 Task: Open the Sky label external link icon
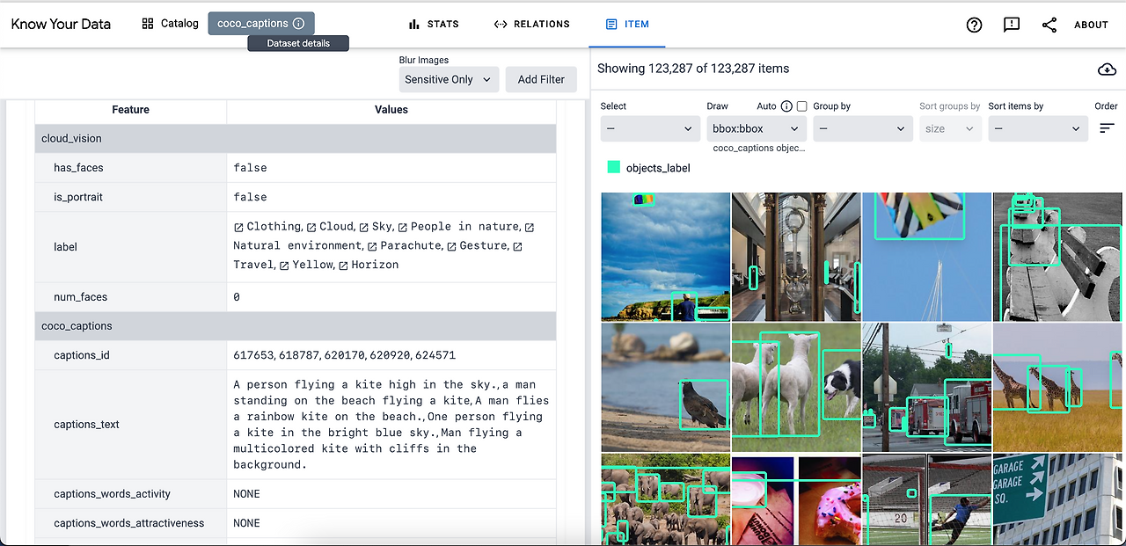(x=363, y=227)
